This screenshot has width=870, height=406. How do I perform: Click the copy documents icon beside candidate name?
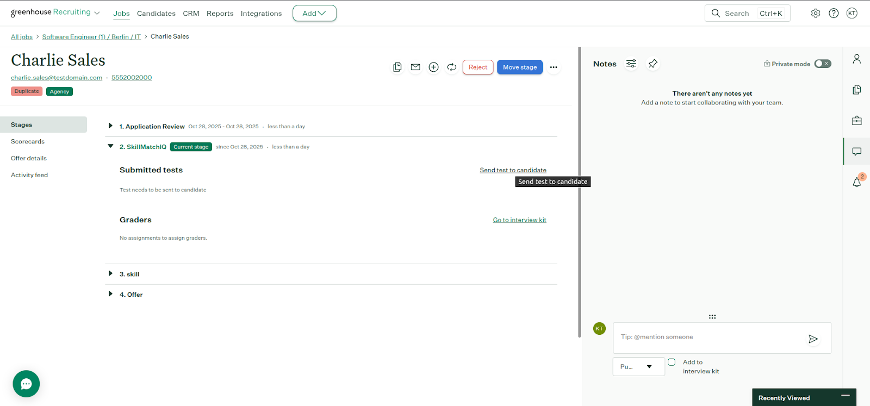click(397, 67)
